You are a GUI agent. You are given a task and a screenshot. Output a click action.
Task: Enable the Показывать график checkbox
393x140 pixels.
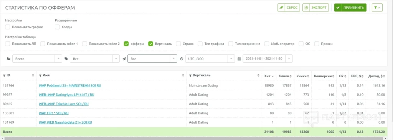coord(8,27)
